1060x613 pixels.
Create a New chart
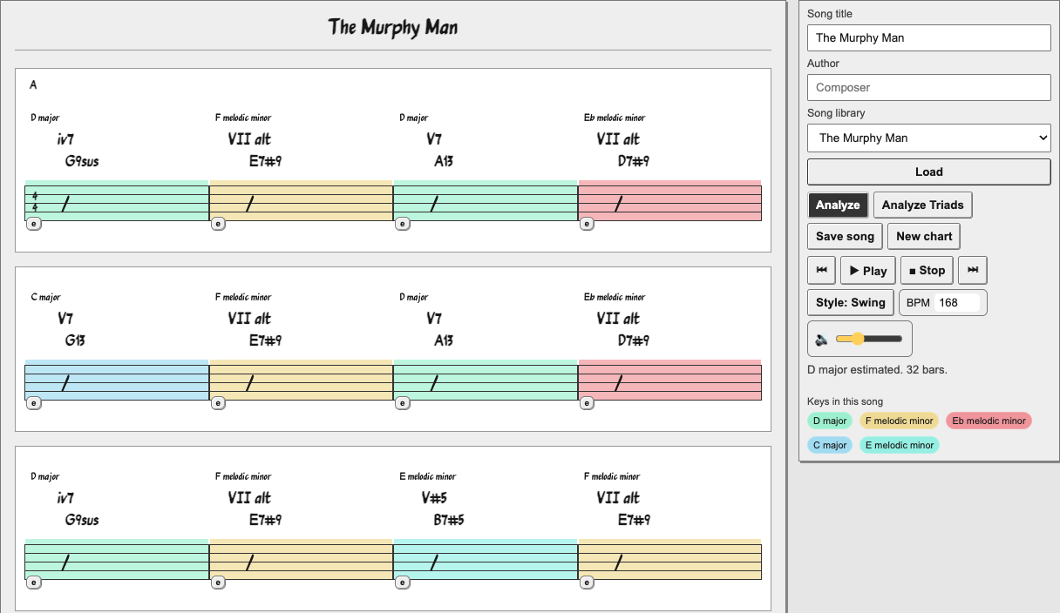[924, 236]
